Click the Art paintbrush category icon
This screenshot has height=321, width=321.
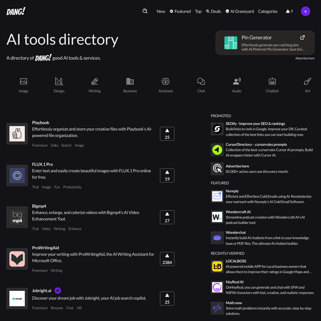click(x=308, y=81)
